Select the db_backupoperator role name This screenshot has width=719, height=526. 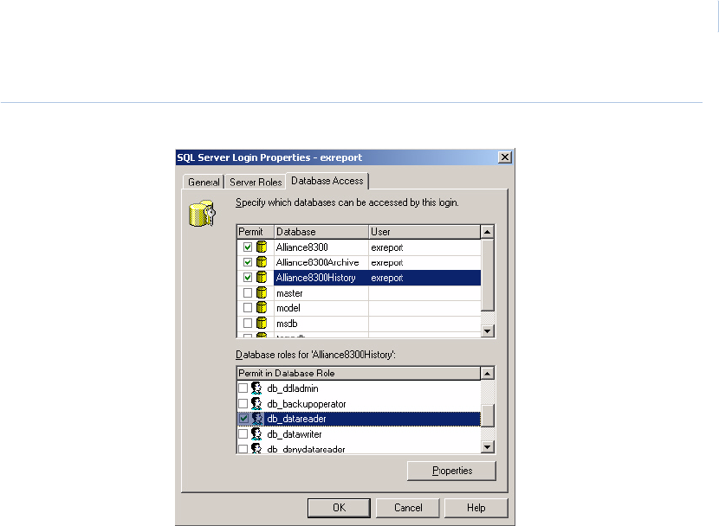click(307, 404)
